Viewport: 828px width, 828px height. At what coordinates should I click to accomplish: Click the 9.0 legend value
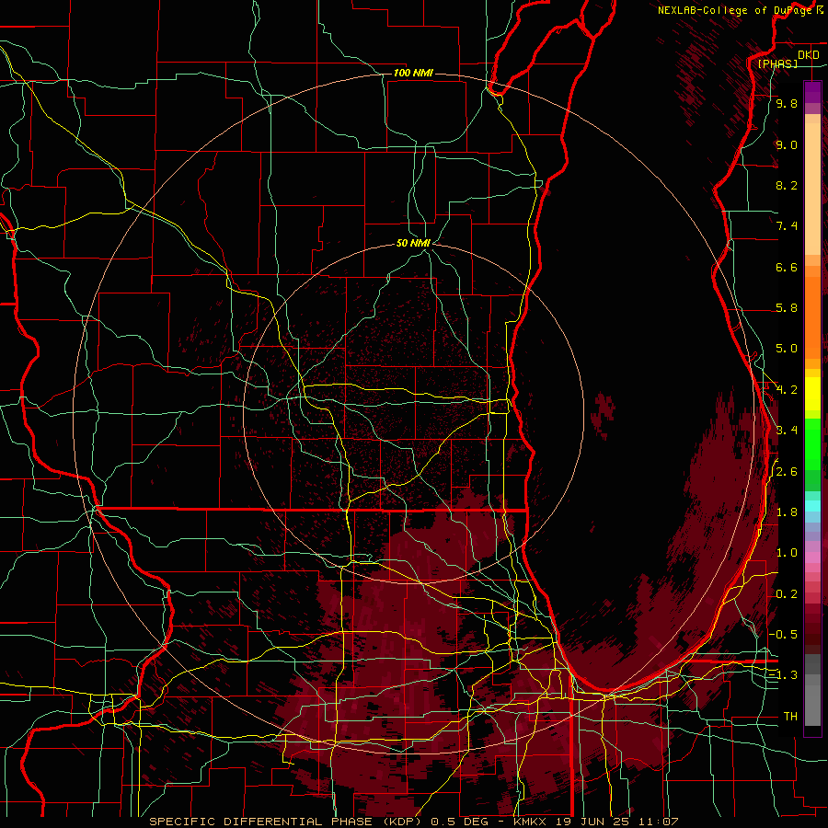point(787,144)
